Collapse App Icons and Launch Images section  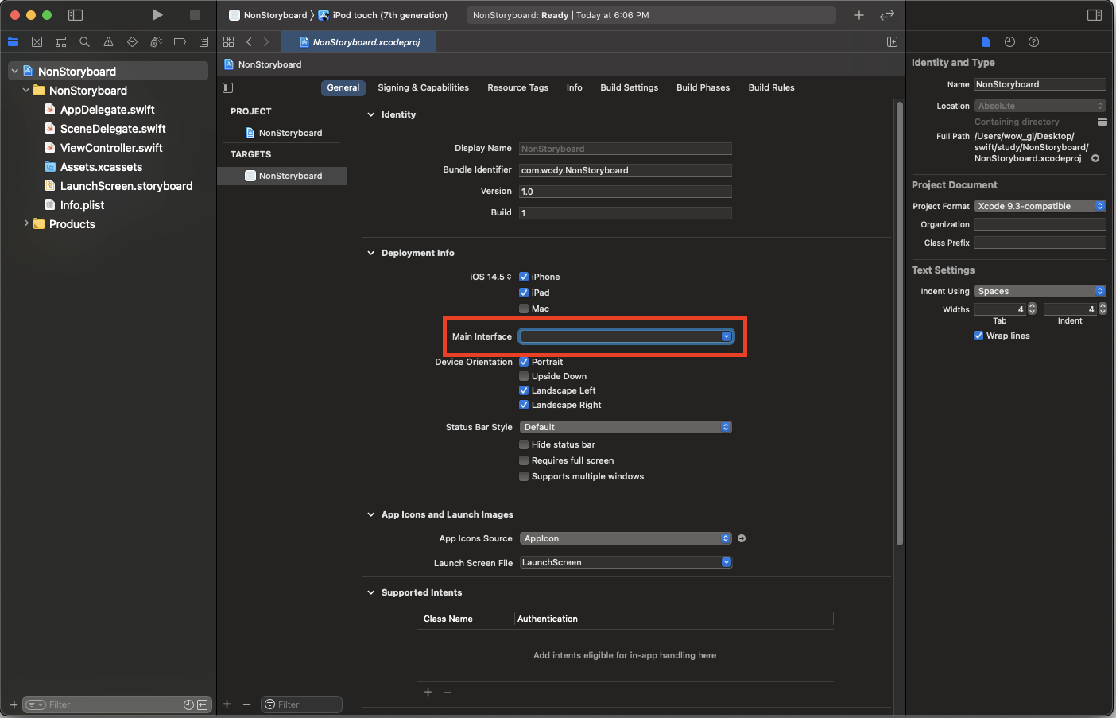370,514
